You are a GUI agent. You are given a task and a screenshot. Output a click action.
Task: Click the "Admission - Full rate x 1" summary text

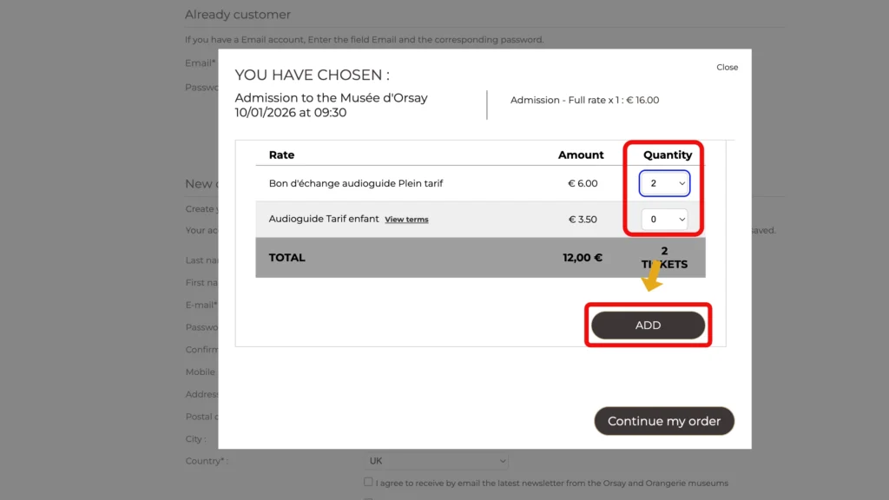pos(584,100)
